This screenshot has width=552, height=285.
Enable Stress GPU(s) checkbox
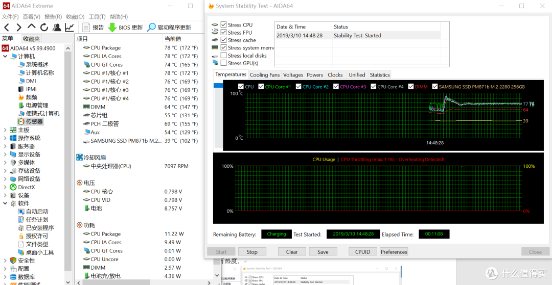(x=223, y=63)
